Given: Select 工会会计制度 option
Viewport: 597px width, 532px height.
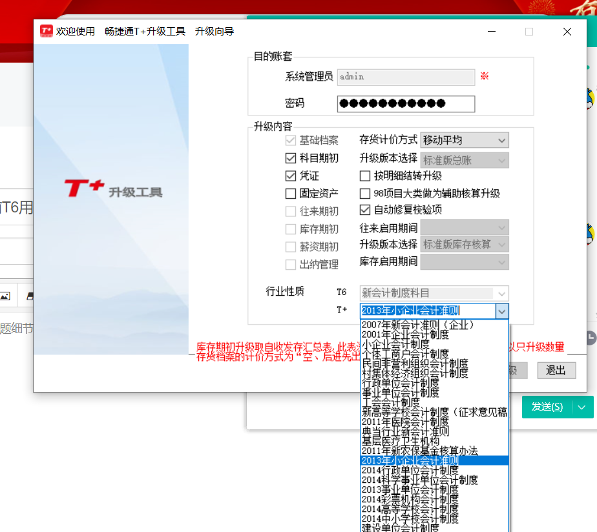Looking at the screenshot, I should pyautogui.click(x=434, y=403).
